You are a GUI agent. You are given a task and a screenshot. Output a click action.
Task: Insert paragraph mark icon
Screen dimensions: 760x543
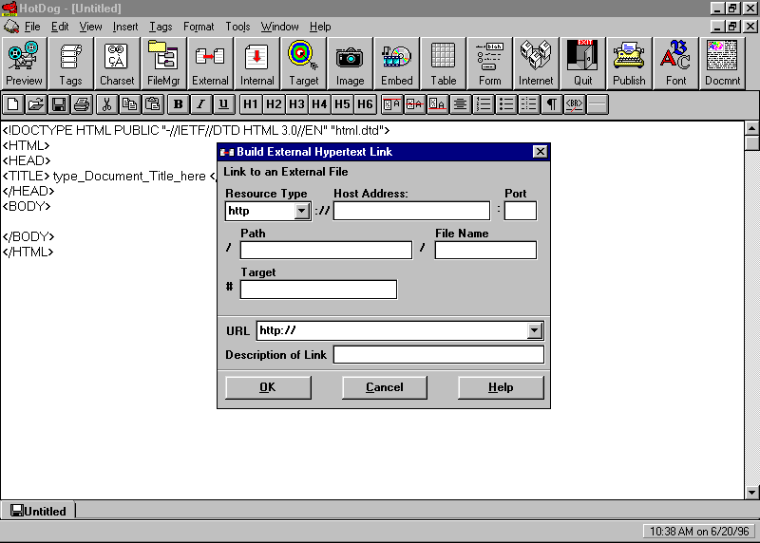(552, 104)
